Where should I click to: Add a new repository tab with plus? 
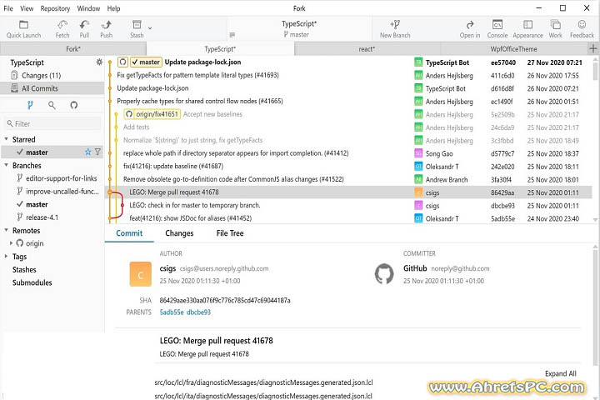click(x=593, y=48)
